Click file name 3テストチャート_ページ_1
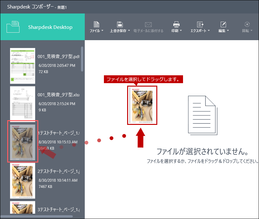Image resolution: width=259 pixels, height=219 pixels. click(58, 210)
